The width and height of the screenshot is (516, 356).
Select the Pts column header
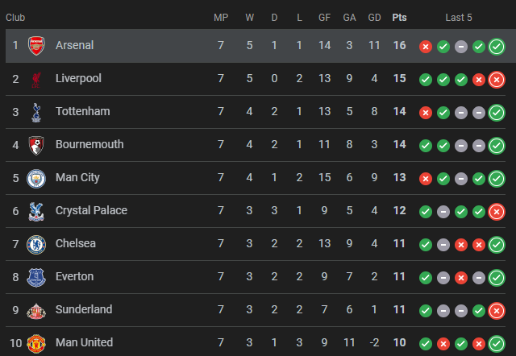click(x=399, y=17)
